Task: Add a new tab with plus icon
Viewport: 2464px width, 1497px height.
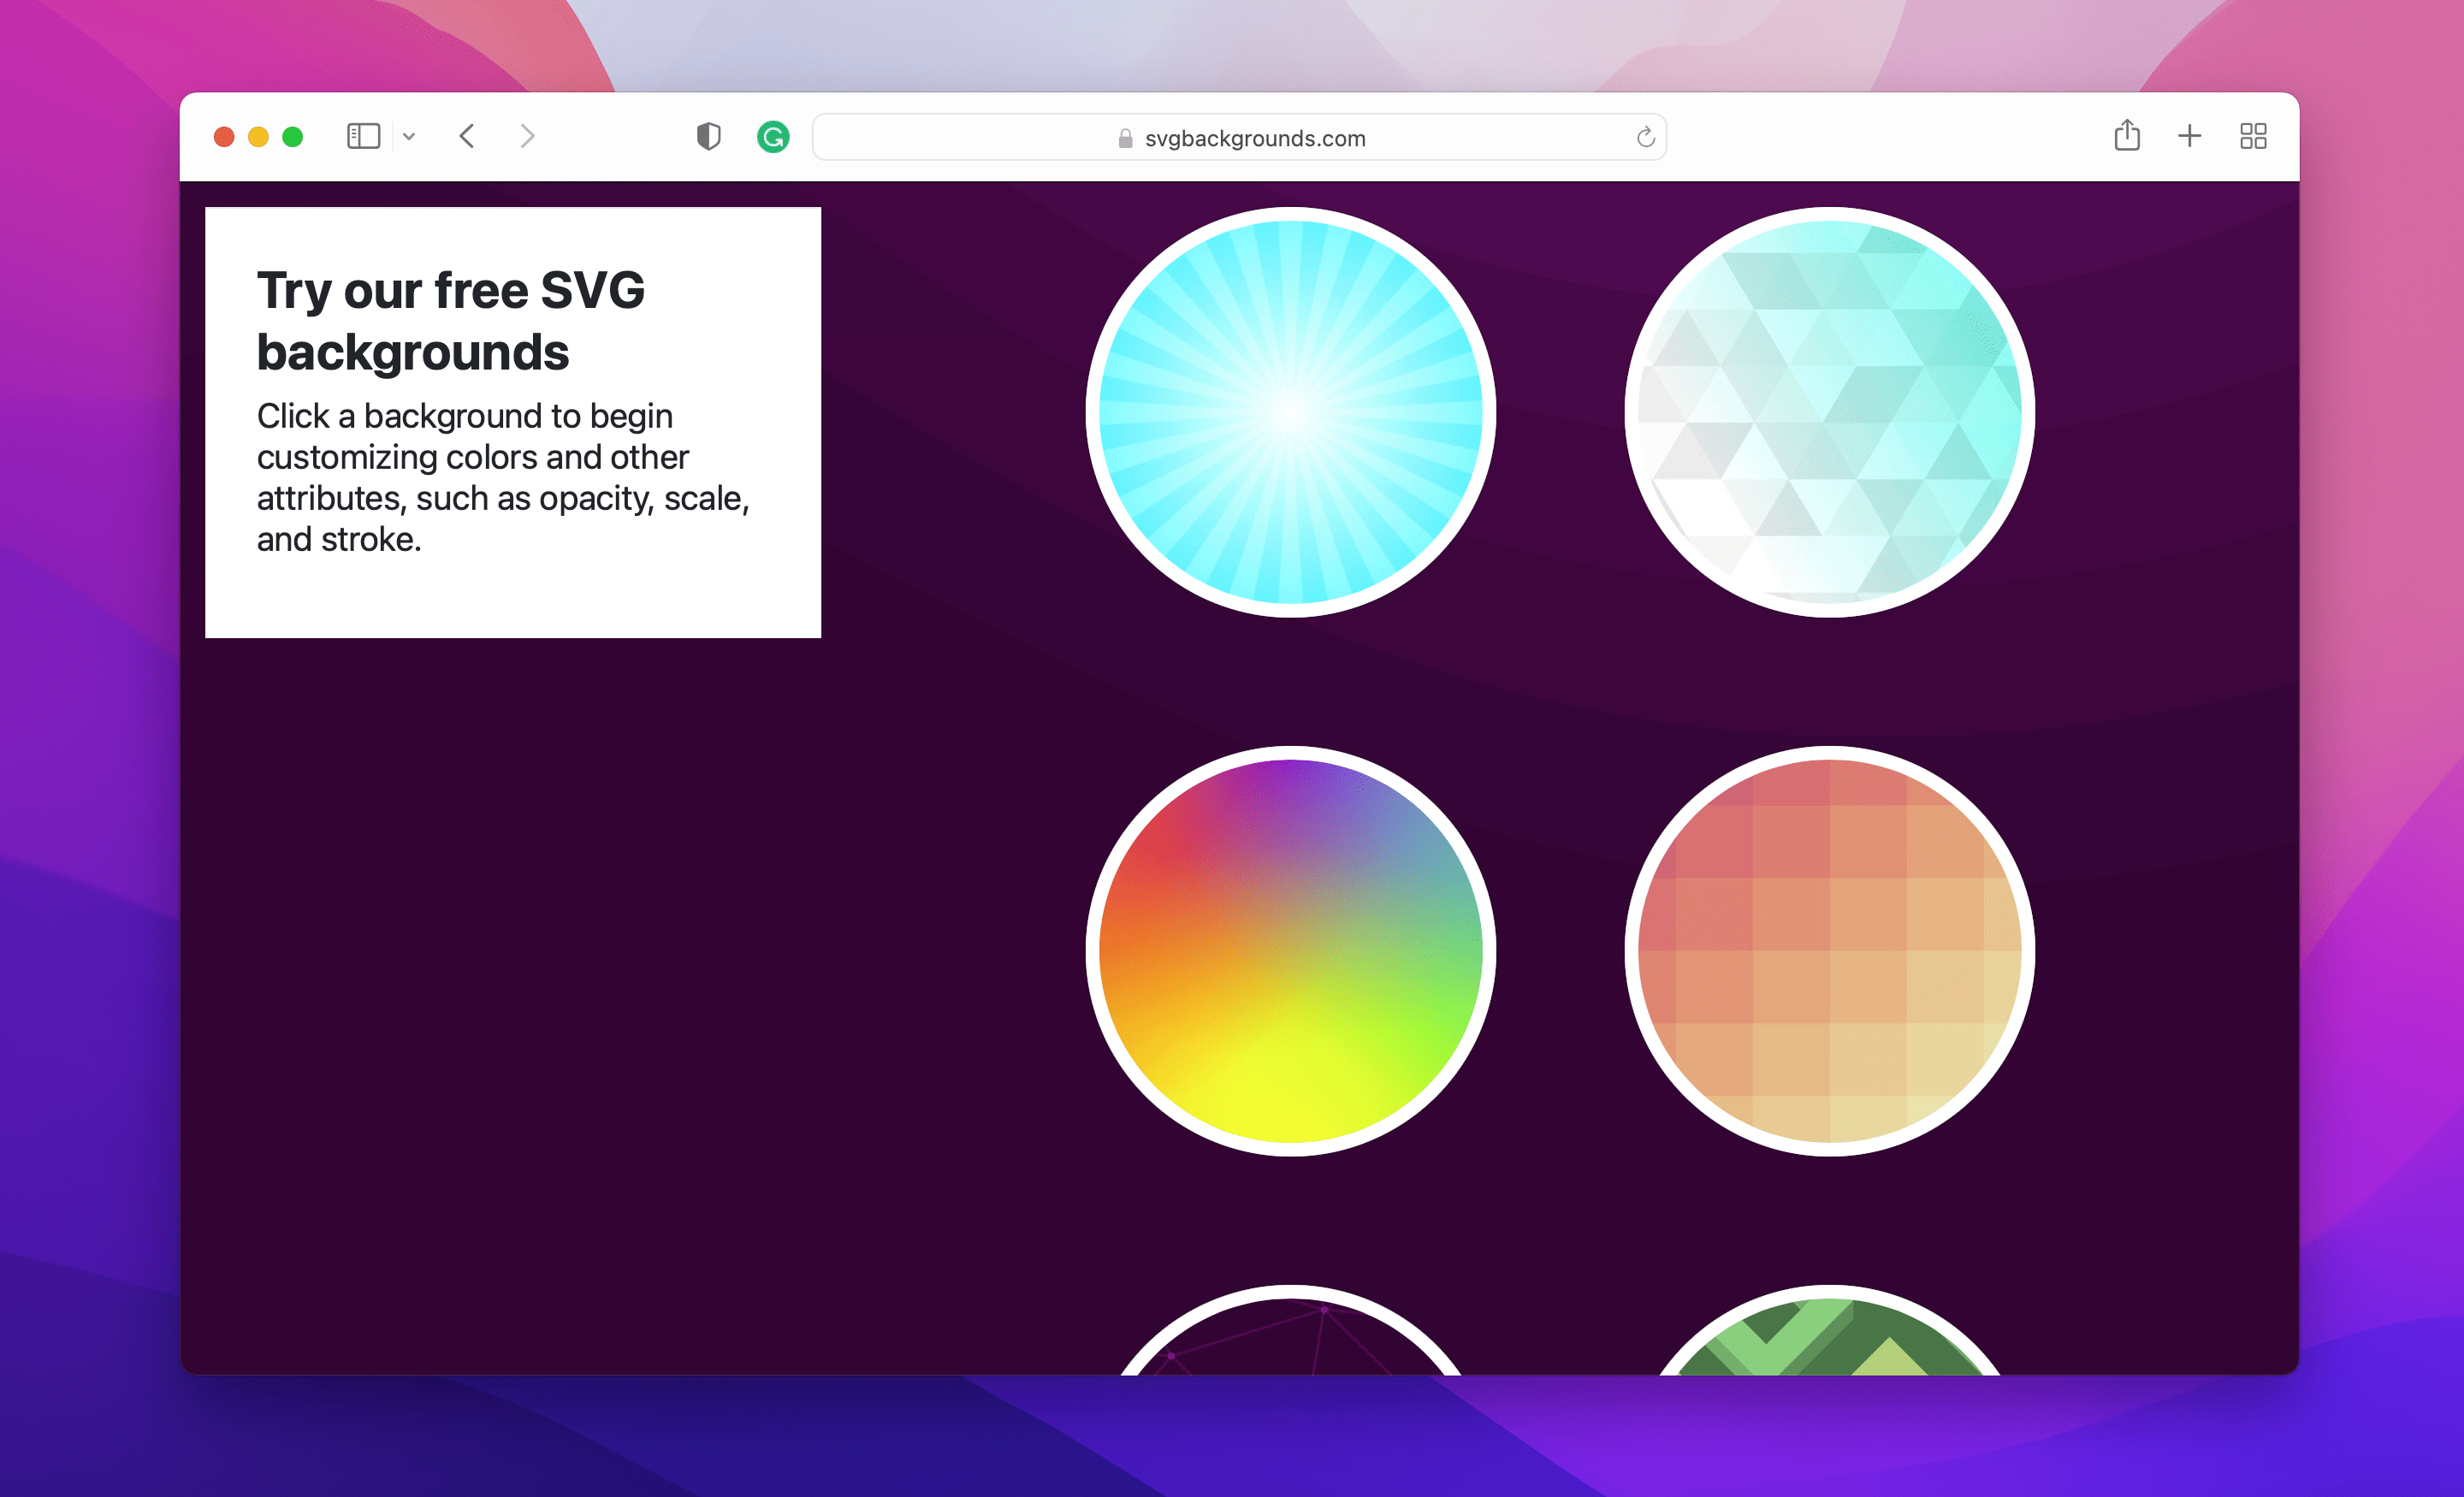Action: [2190, 136]
